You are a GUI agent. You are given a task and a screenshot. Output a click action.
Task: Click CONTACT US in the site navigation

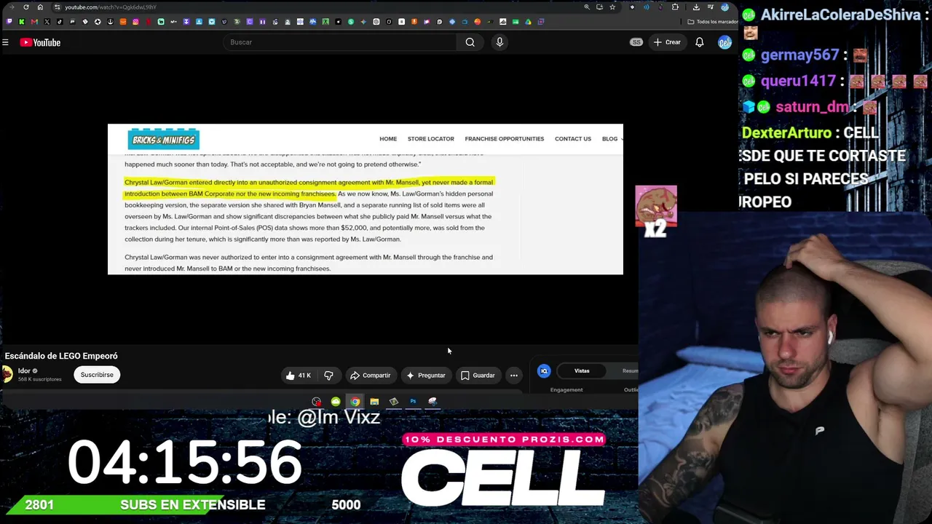[x=573, y=139]
